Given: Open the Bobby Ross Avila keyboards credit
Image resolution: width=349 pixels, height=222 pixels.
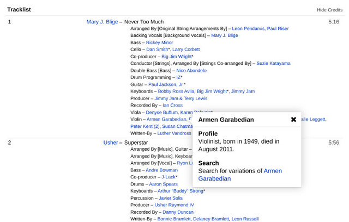Looking at the screenshot, I should tap(176, 91).
